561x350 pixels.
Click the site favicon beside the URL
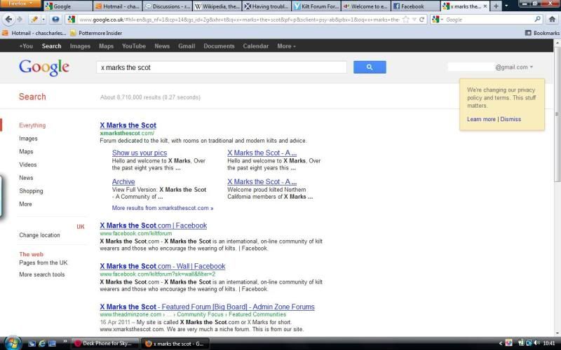72,20
